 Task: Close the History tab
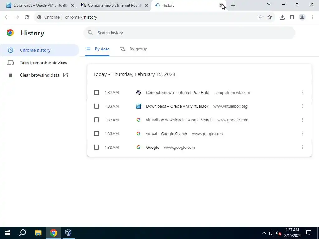(x=221, y=5)
